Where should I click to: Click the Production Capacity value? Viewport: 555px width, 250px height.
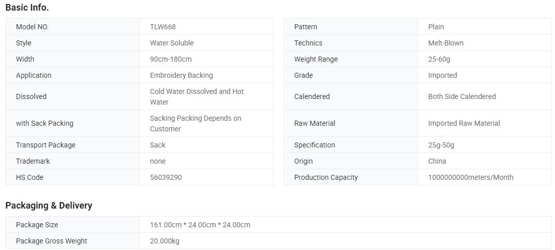coord(471,177)
